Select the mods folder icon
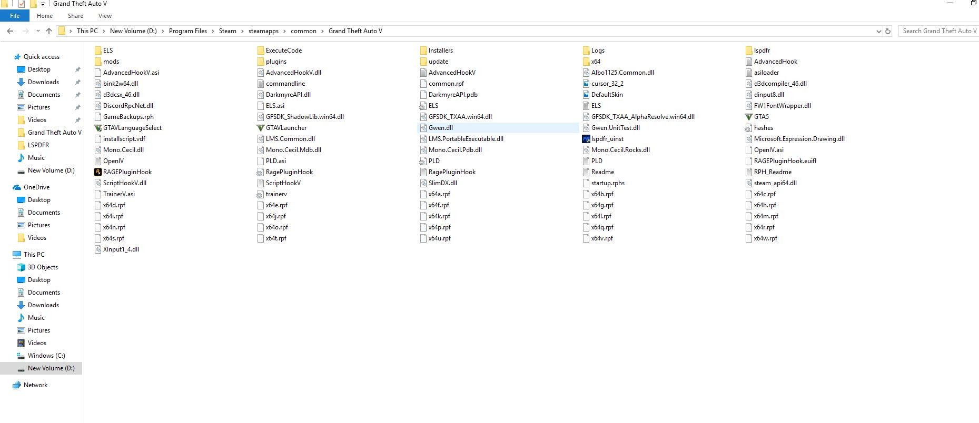The image size is (979, 423). tap(97, 62)
